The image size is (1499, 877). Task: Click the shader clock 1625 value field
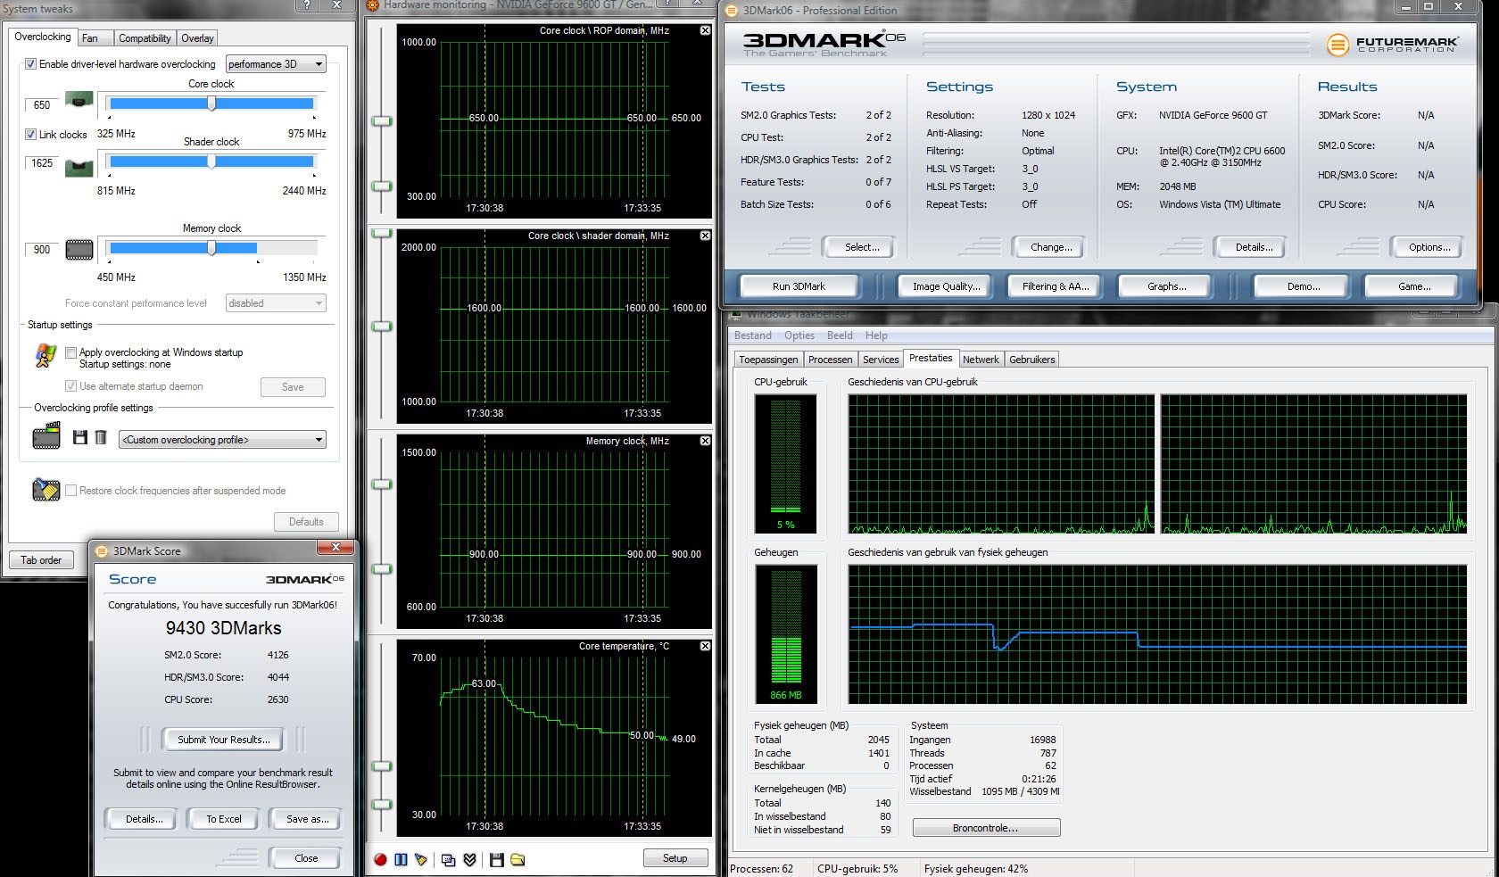(x=42, y=162)
